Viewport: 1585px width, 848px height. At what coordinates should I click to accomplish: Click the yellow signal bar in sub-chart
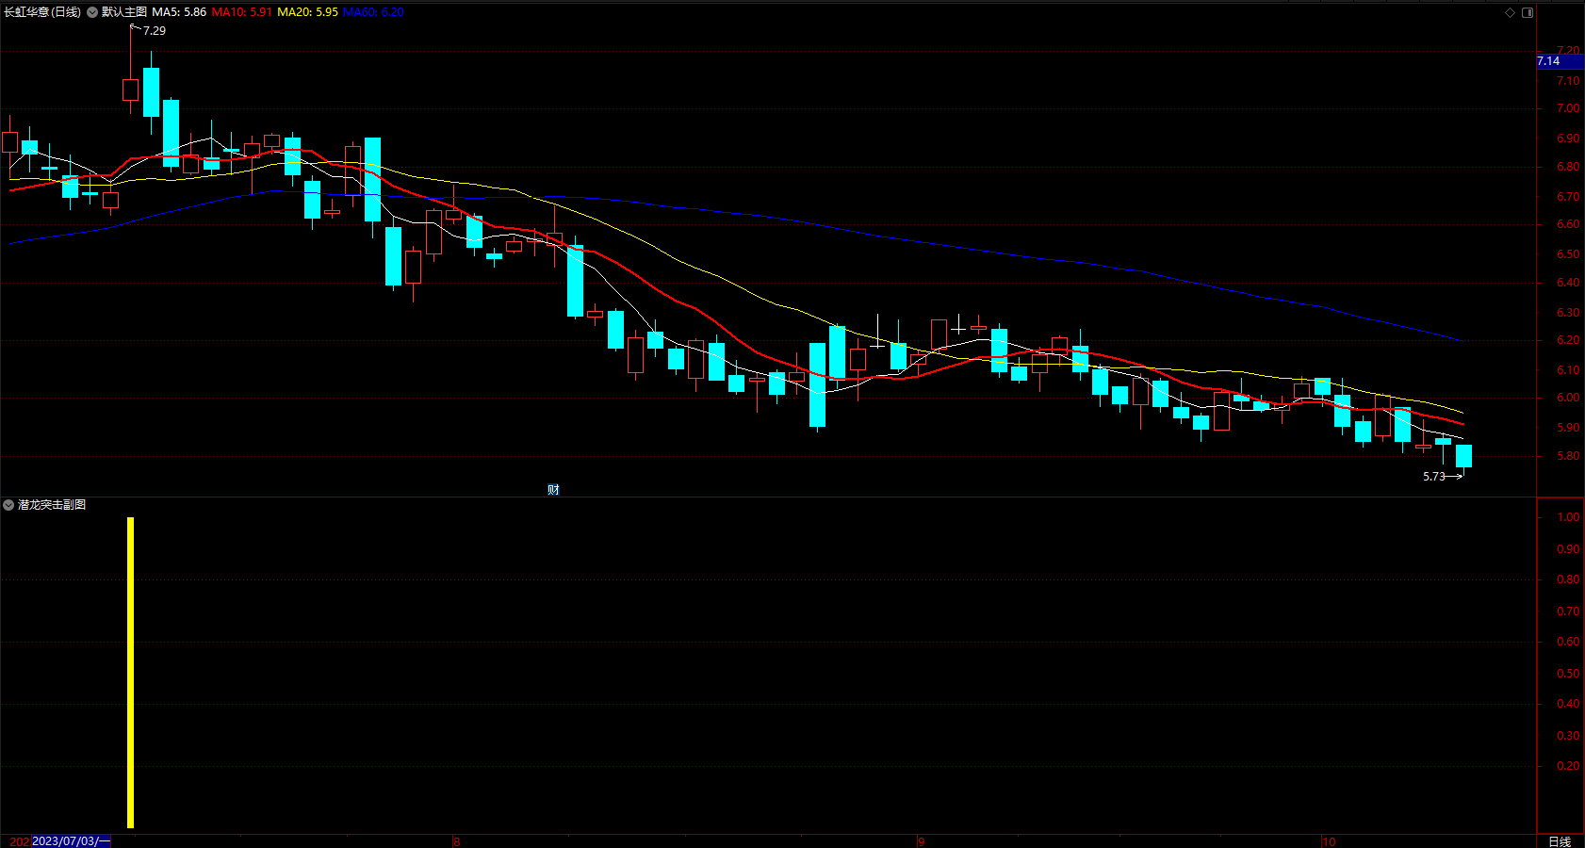[130, 673]
